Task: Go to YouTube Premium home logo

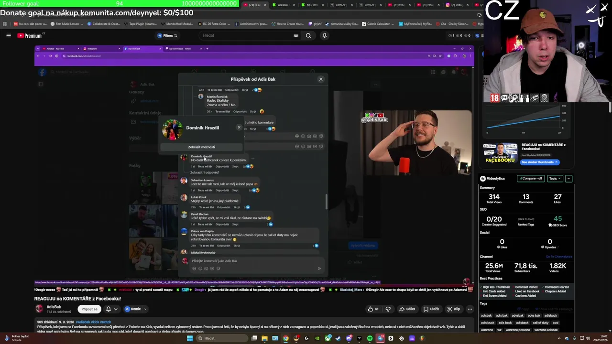Action: [31, 35]
